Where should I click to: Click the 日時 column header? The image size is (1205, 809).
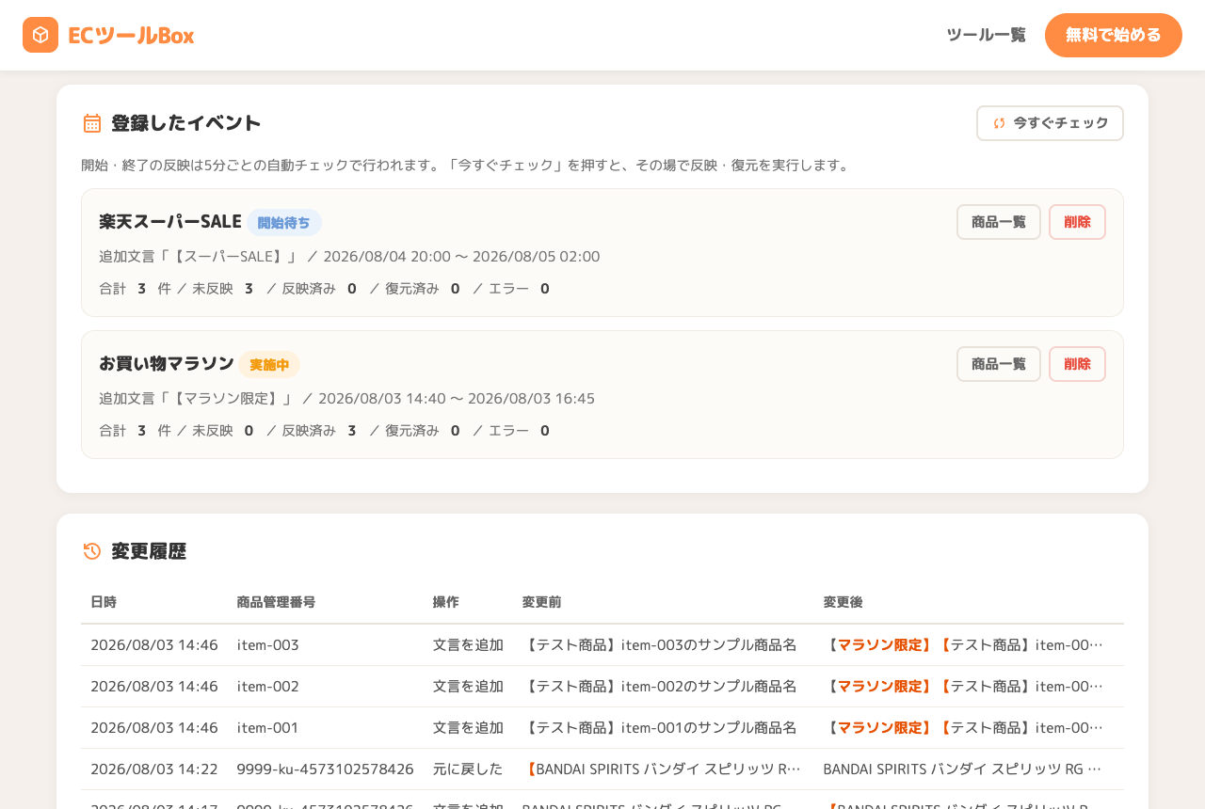(x=104, y=602)
